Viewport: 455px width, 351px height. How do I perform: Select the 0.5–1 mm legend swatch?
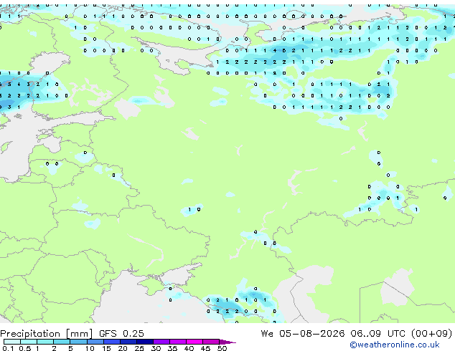tap(29, 342)
